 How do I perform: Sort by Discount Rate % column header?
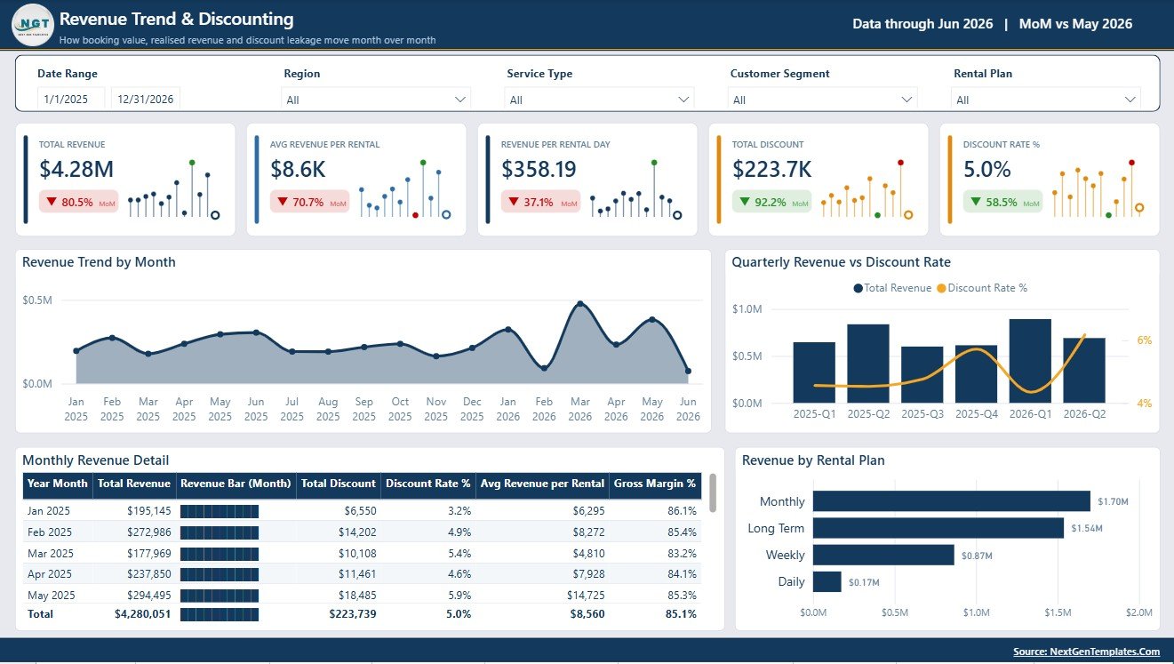click(x=428, y=484)
